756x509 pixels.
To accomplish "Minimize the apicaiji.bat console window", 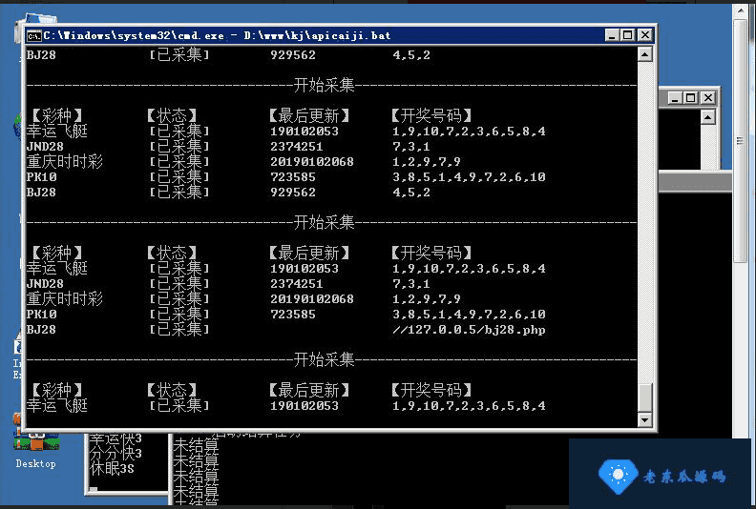I will [x=612, y=35].
